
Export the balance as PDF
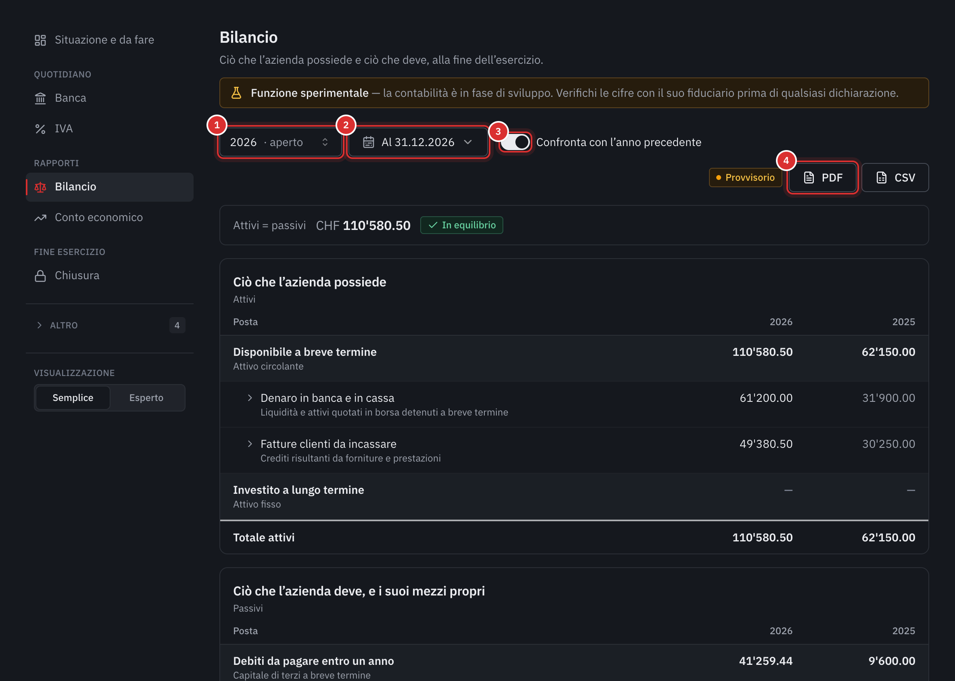coord(823,178)
